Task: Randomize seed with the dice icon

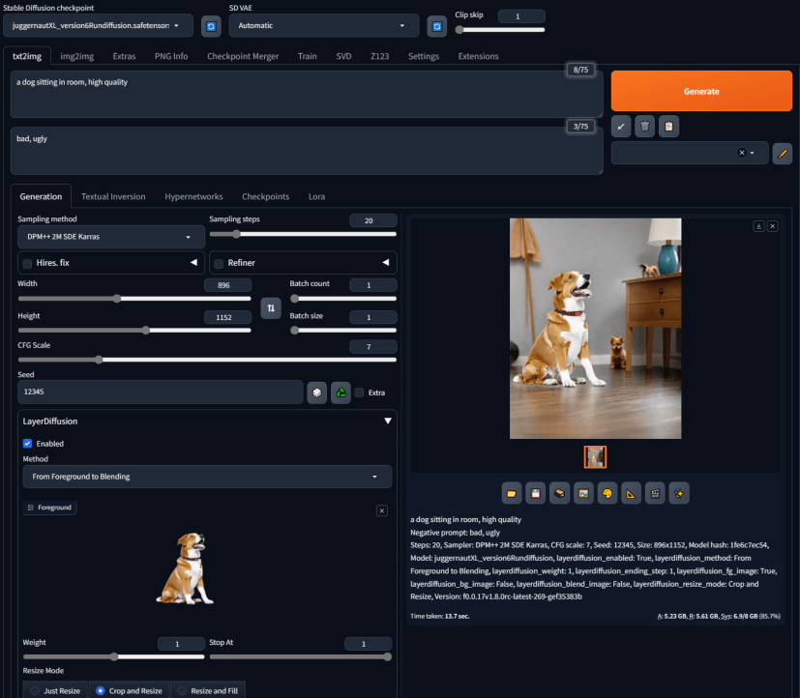Action: [317, 393]
